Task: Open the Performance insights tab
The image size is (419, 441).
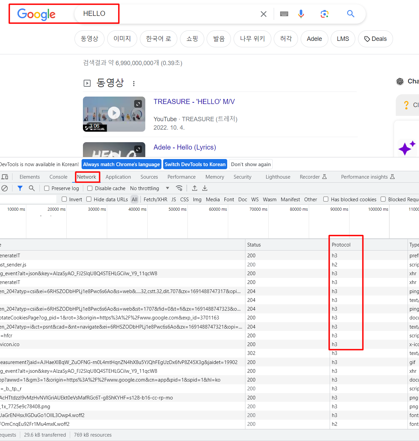Action: [x=368, y=177]
